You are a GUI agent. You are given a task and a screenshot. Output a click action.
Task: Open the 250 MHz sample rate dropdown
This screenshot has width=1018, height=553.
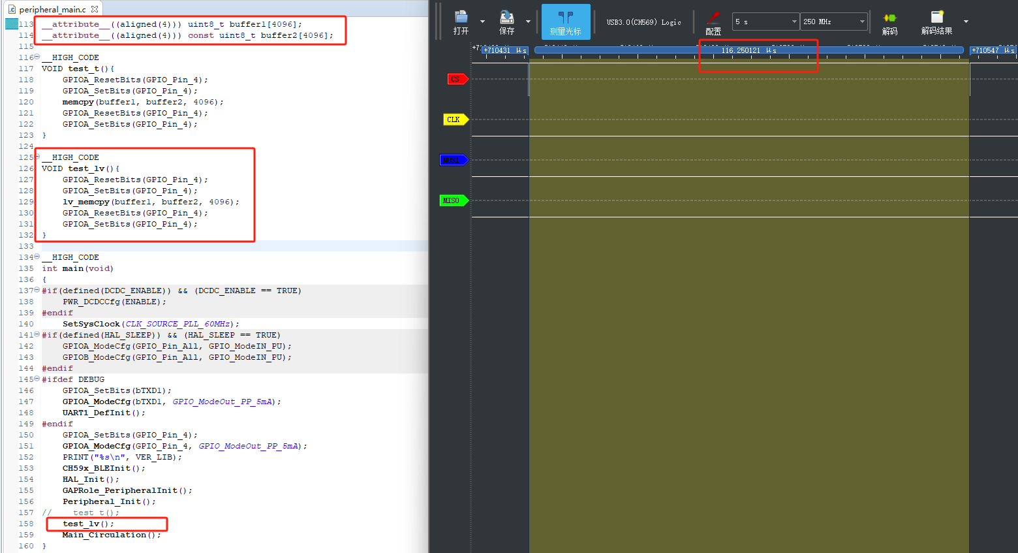tap(834, 22)
